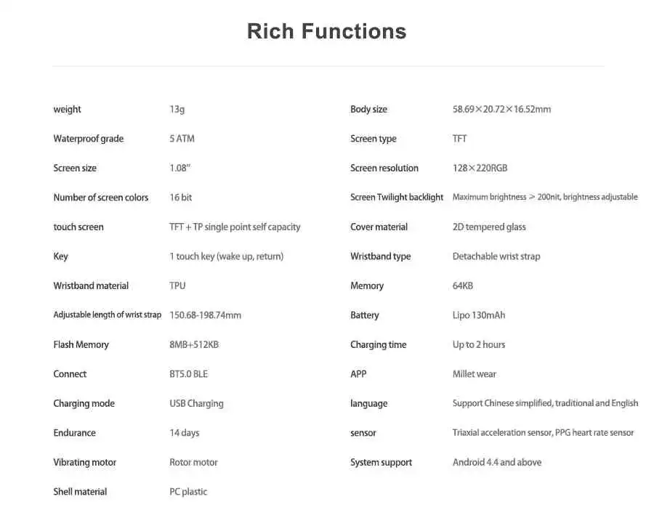The height and width of the screenshot is (515, 654).
Task: Click the Memory 64KB value
Action: (463, 285)
